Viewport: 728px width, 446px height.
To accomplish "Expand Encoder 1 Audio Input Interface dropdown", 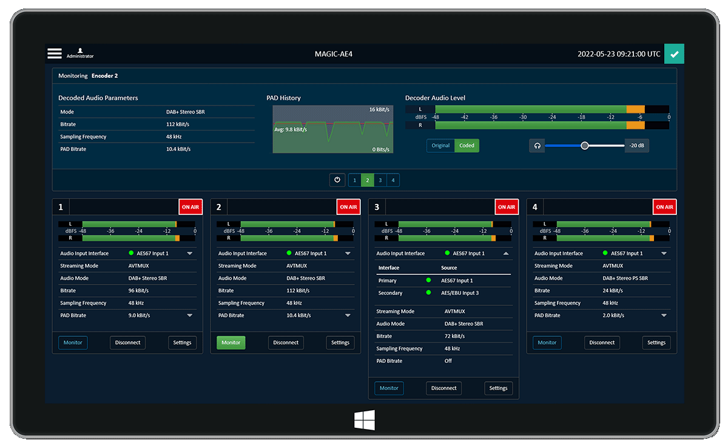I will [189, 254].
